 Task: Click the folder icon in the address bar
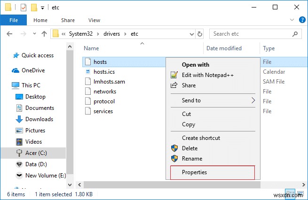click(56, 33)
